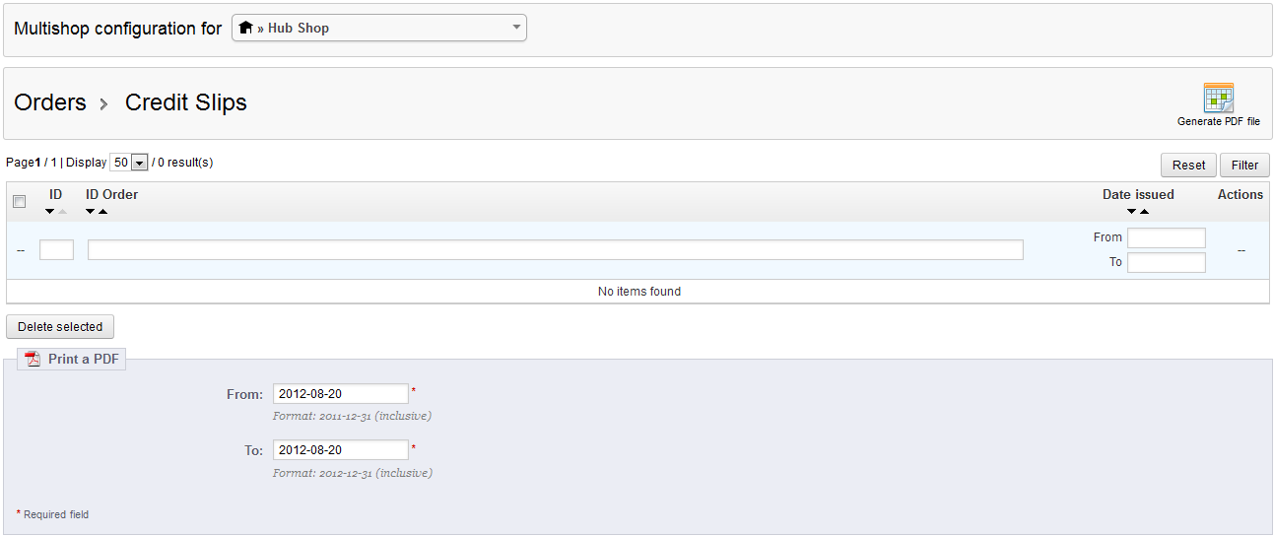Screen dimensions: 1274x536
Task: Sort ID column ascending arrow
Action: [x=63, y=212]
